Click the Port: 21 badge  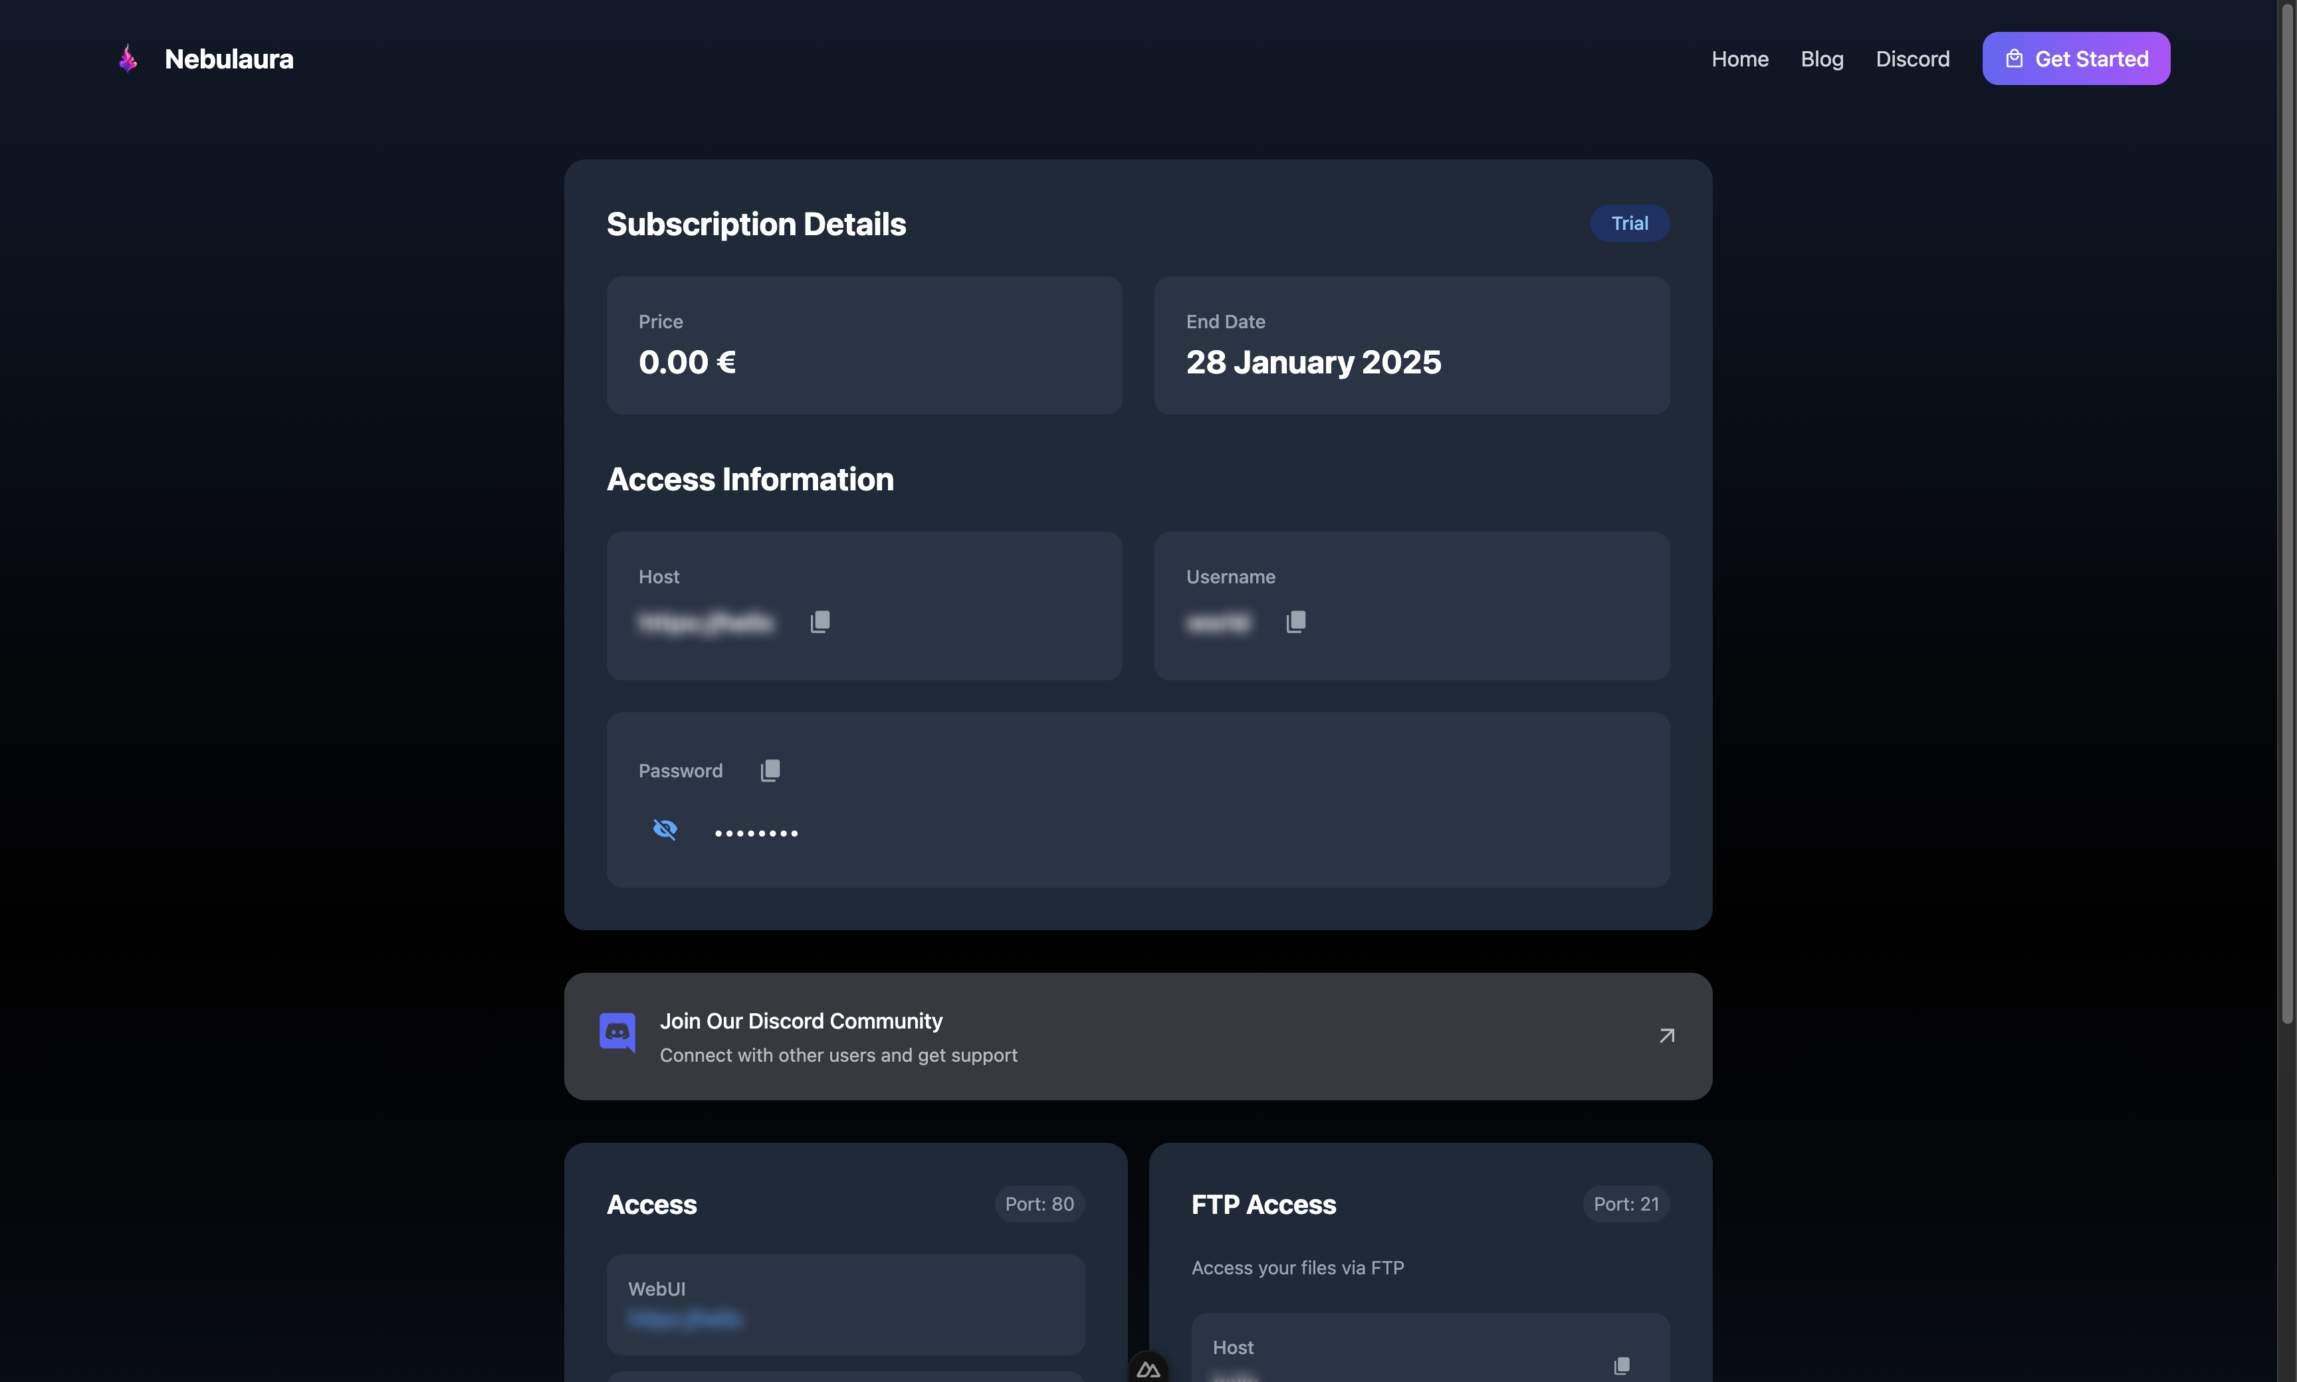pyautogui.click(x=1626, y=1204)
